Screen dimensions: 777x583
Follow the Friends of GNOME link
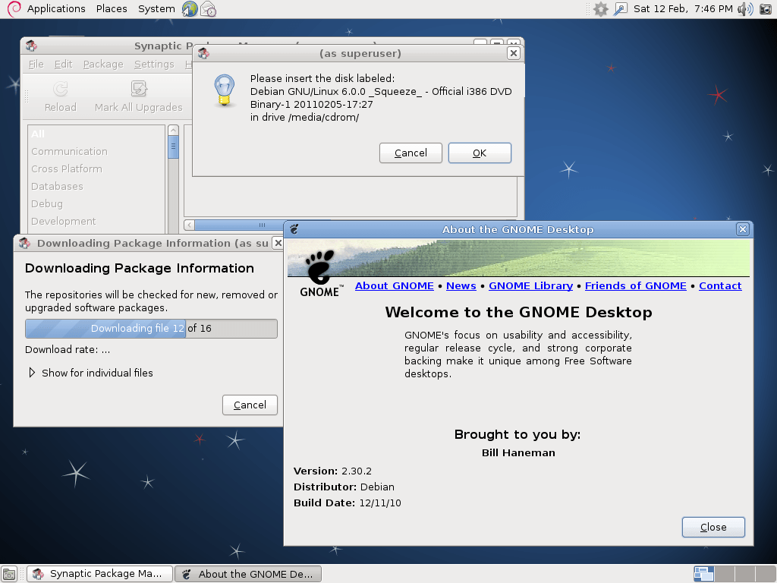point(635,285)
